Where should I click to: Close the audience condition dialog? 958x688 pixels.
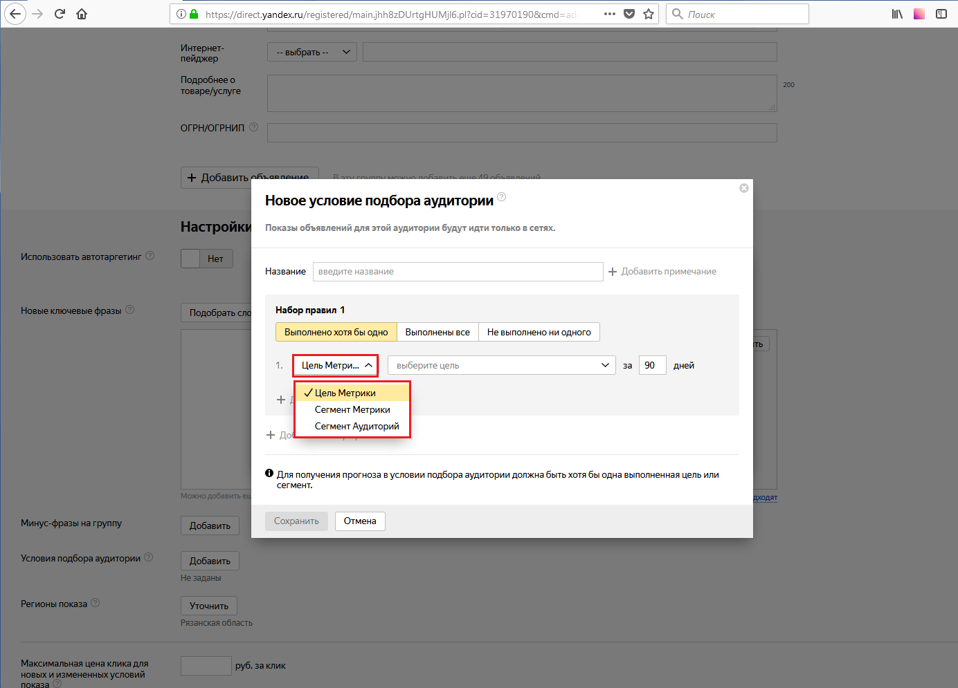point(744,188)
